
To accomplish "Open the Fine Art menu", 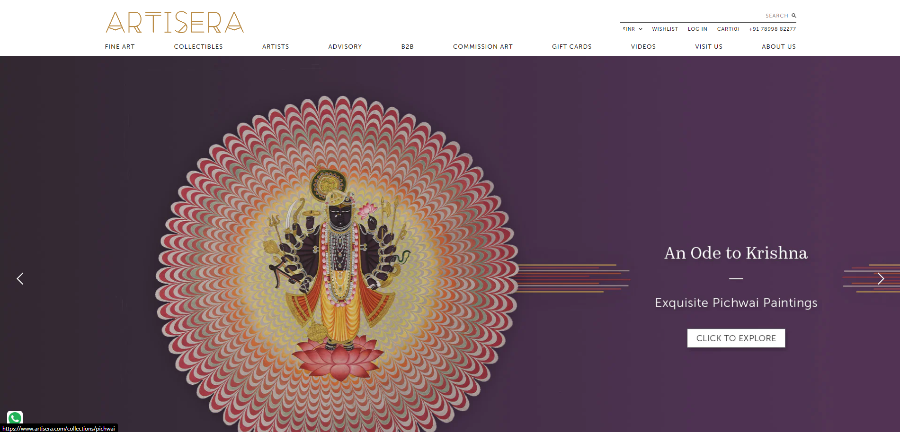I will (x=120, y=46).
